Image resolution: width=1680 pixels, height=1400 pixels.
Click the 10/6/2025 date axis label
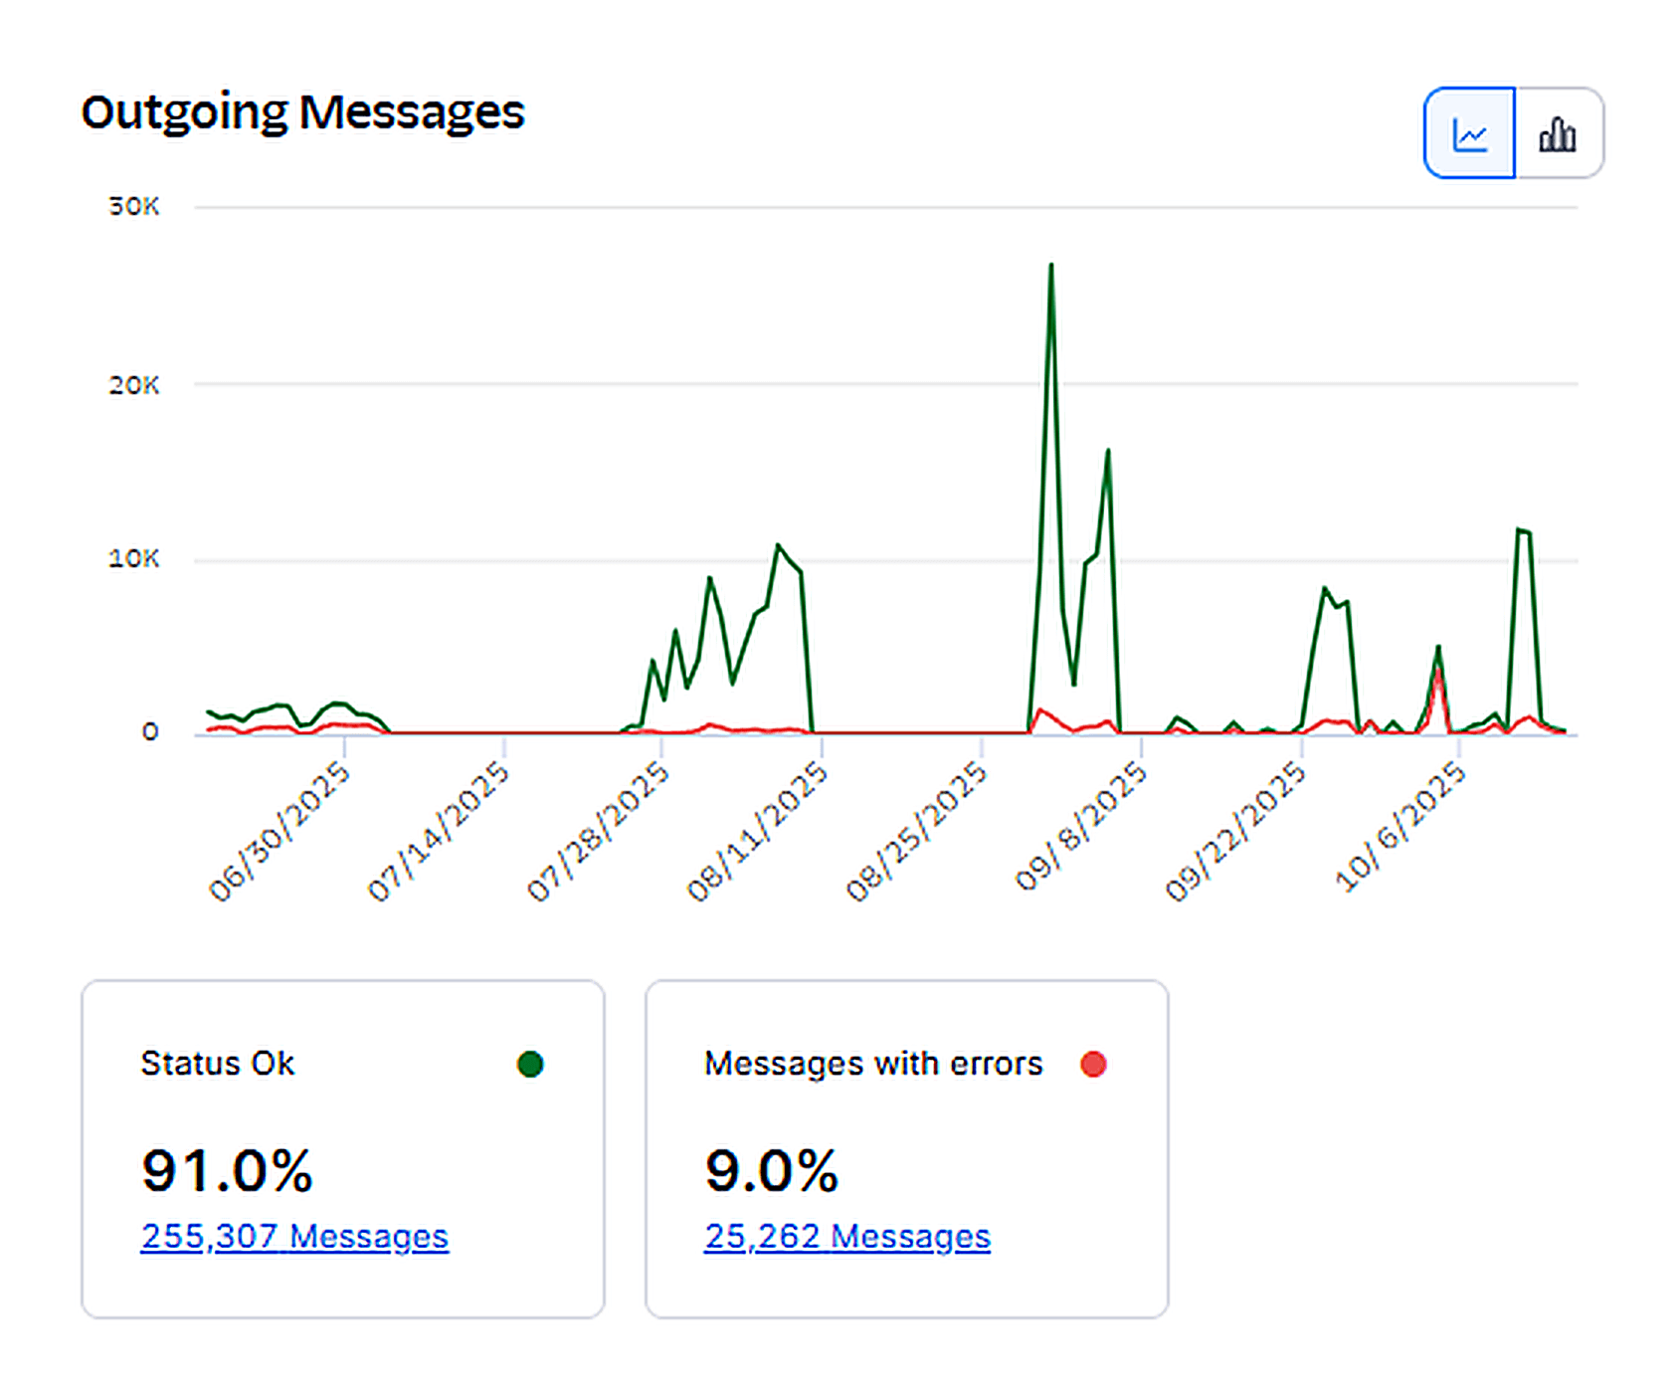[1400, 828]
